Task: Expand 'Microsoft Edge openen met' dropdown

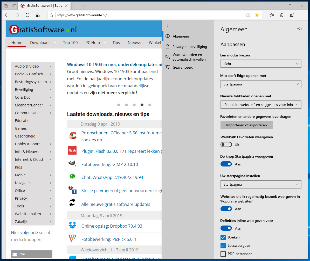Action: (261, 84)
